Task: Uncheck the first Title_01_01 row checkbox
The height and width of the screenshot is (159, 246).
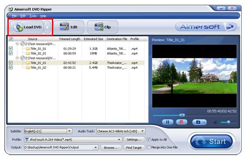Action: click(10, 49)
